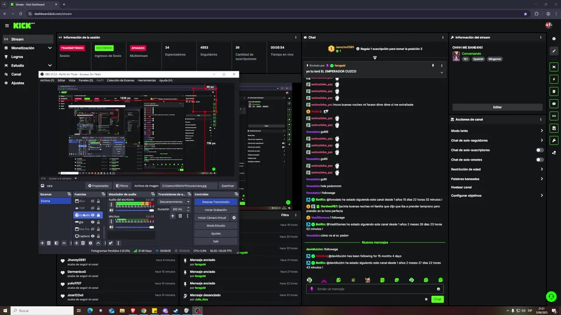Viewport: 561px width, 315px height.
Task: Expand Palabras baneadas option
Action: click(x=542, y=179)
